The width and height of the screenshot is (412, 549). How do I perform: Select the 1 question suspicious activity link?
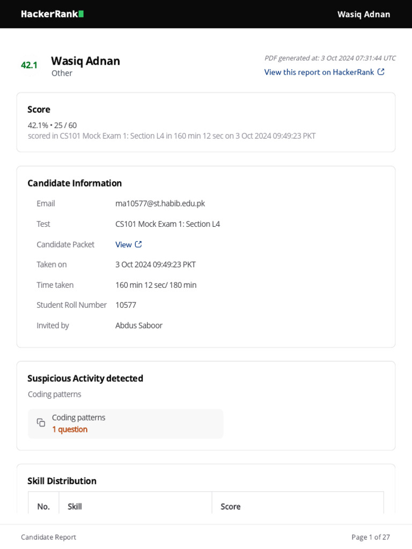point(70,429)
